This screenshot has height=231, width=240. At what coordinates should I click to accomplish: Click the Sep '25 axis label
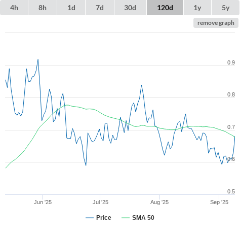[219, 202]
